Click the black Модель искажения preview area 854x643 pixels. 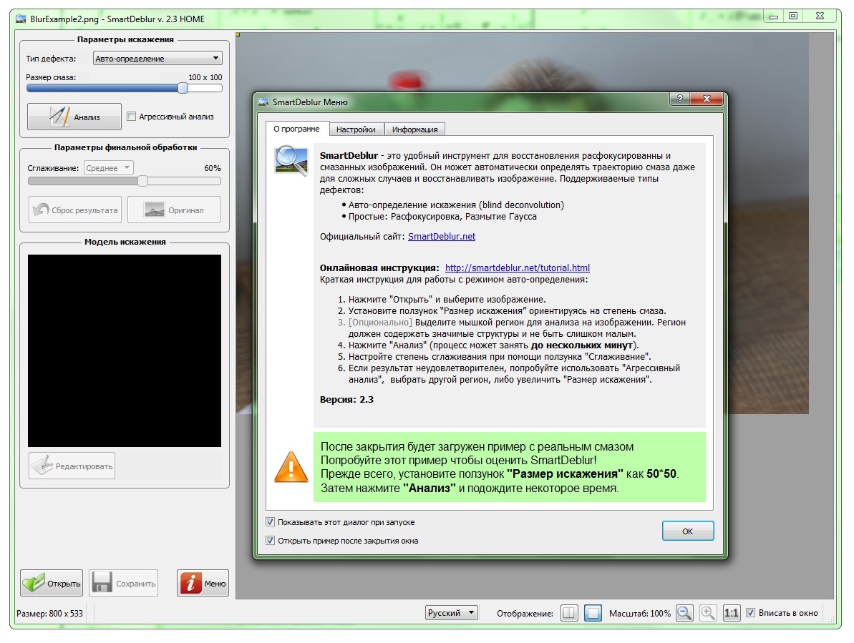point(124,351)
